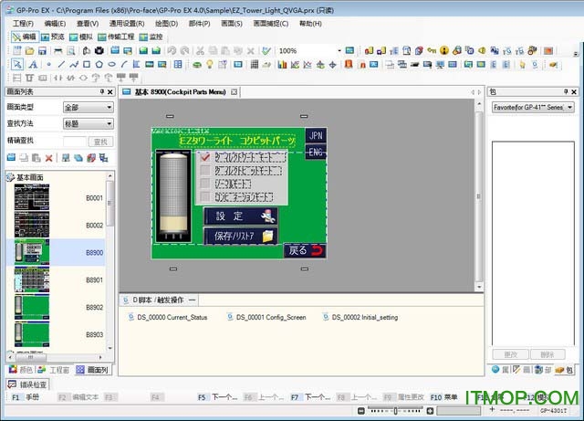
Task: Open the 查看(V) menu
Action: click(x=88, y=24)
